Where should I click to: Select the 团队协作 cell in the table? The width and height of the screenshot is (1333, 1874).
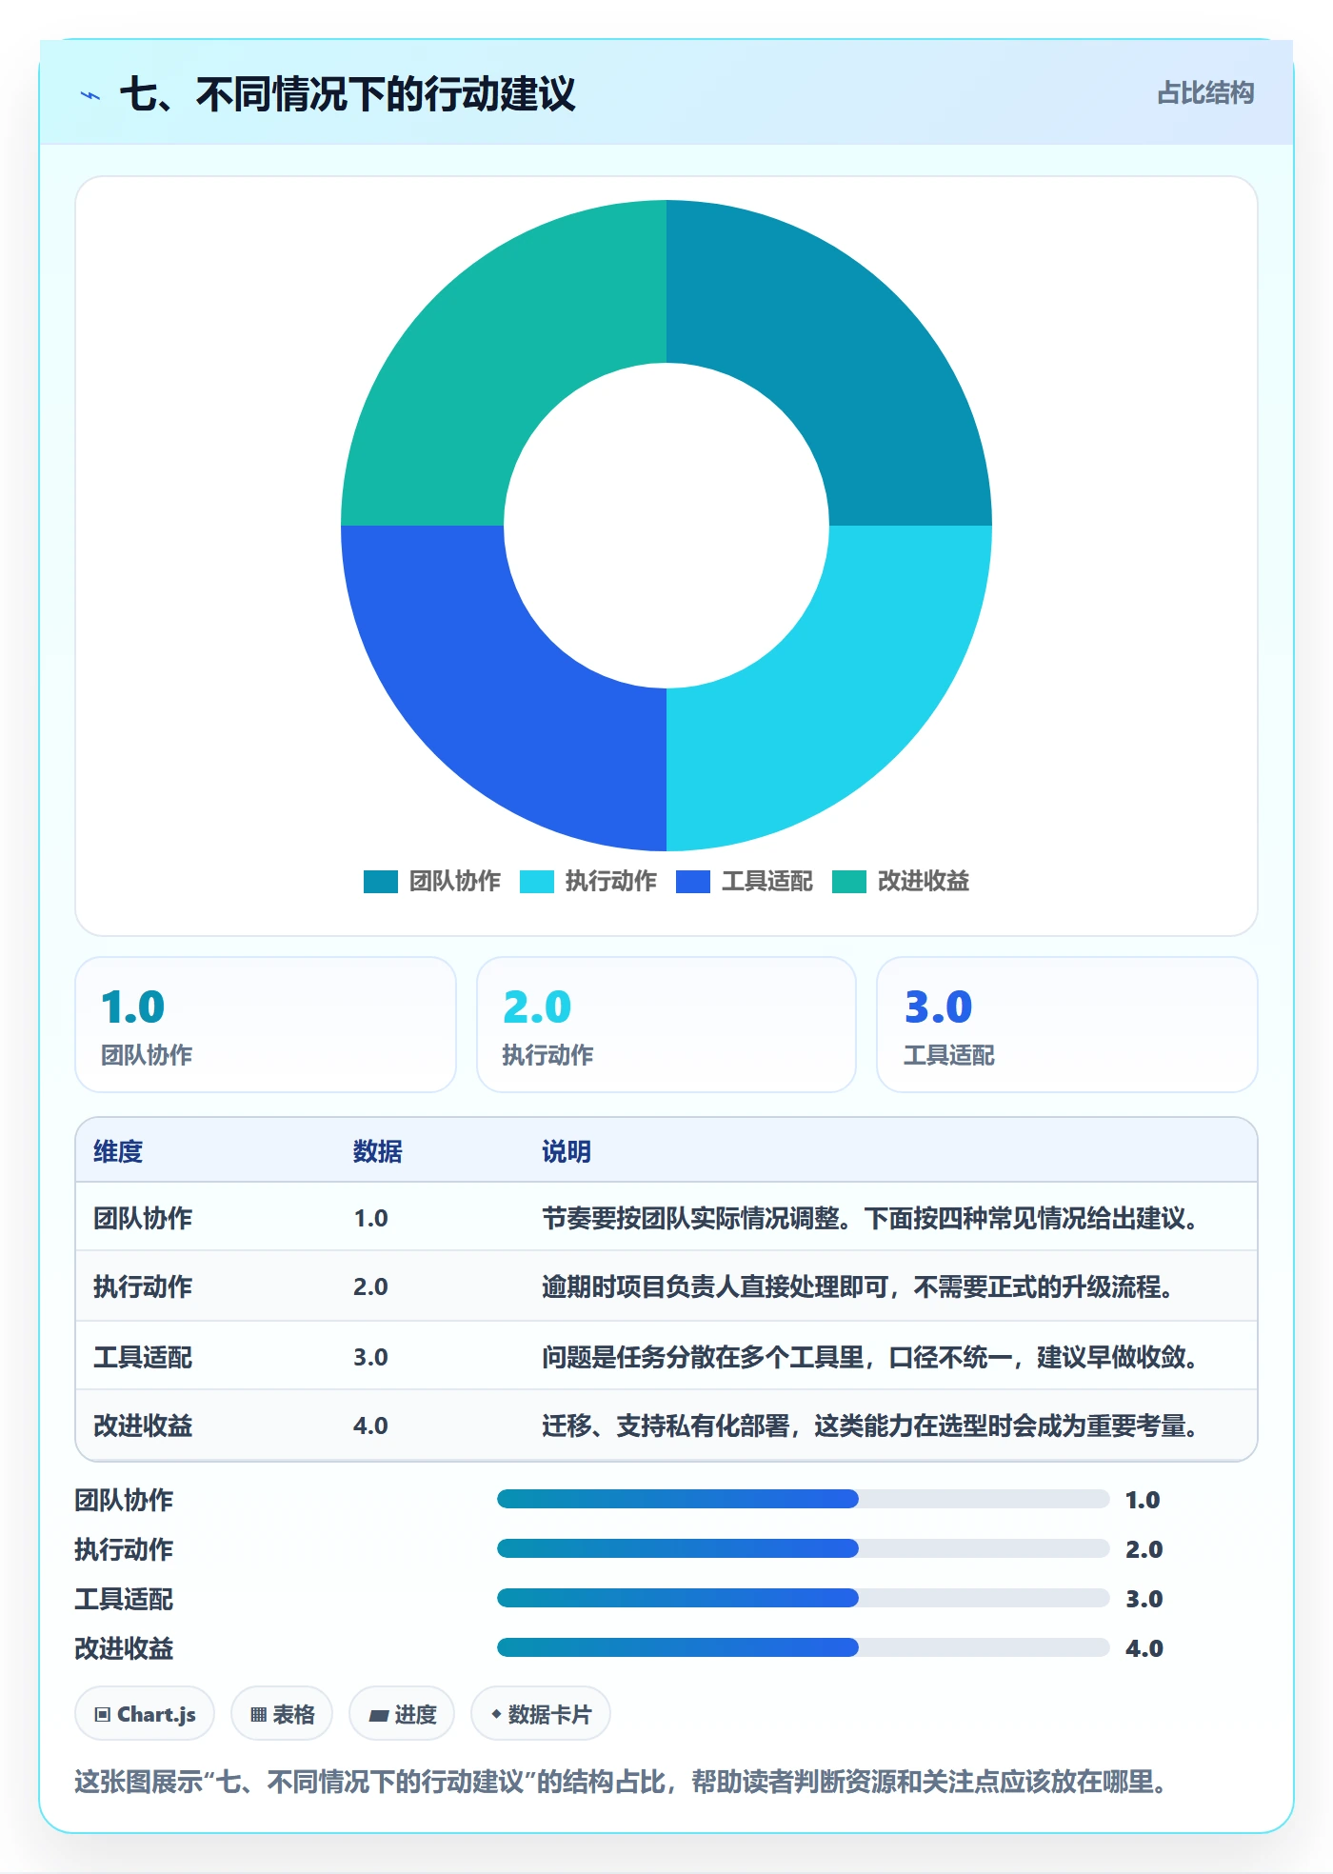click(143, 1218)
